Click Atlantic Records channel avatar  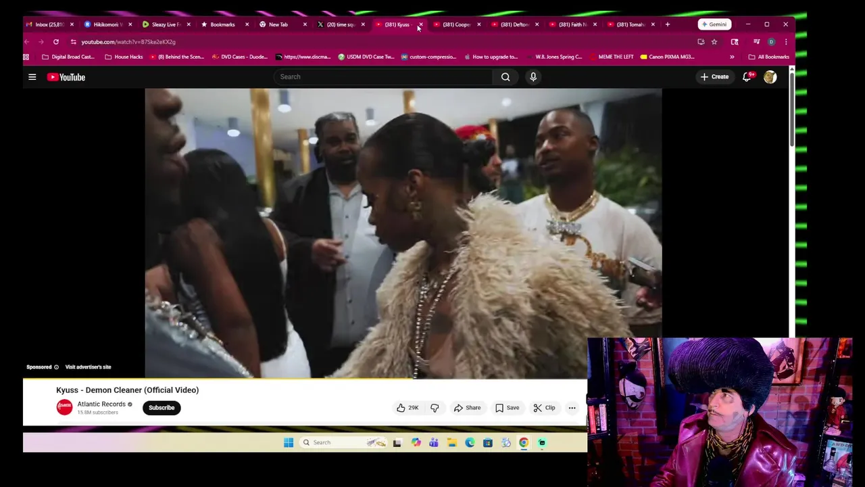[64, 407]
